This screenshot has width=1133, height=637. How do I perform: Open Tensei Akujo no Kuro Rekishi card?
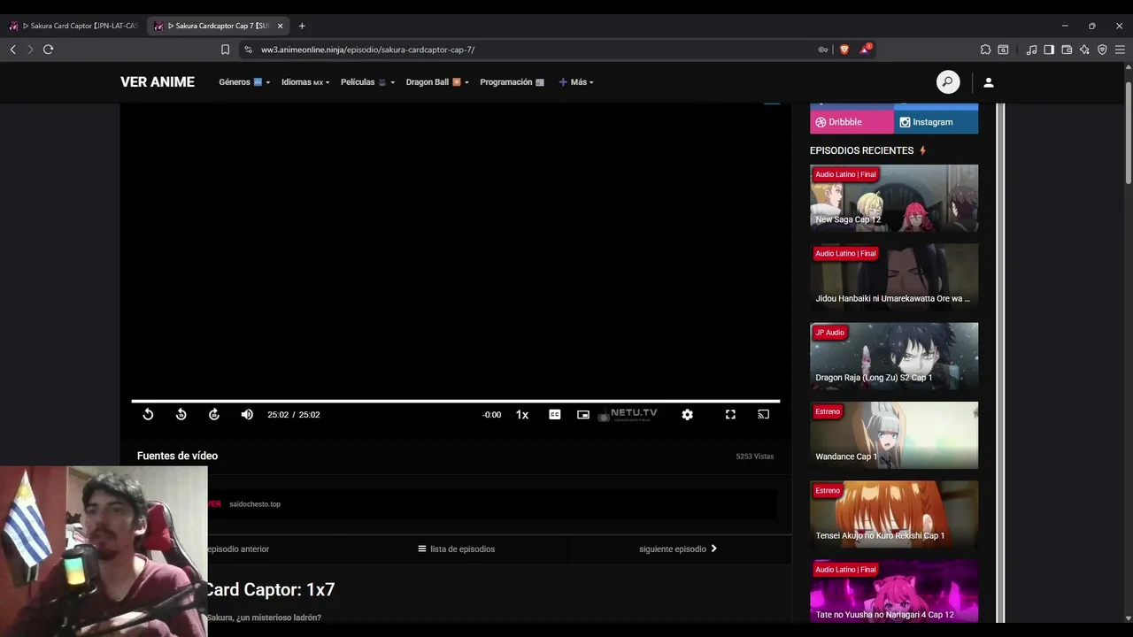coord(894,514)
